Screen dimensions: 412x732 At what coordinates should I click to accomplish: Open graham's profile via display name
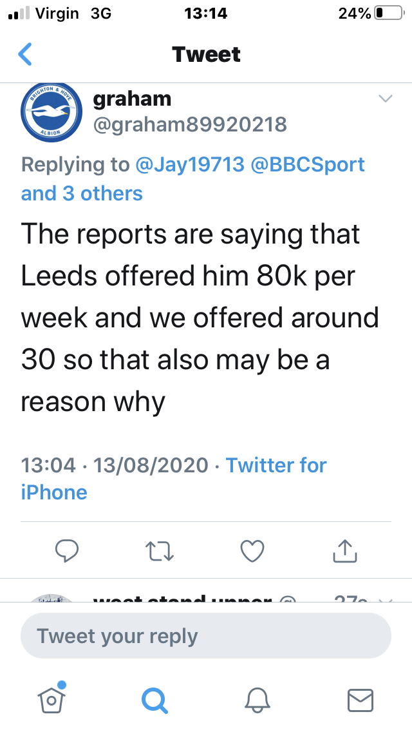(x=132, y=99)
